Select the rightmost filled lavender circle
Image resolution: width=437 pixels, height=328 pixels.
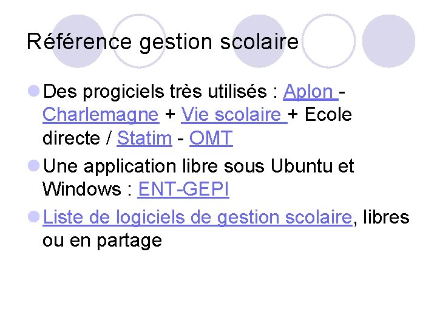click(x=389, y=41)
